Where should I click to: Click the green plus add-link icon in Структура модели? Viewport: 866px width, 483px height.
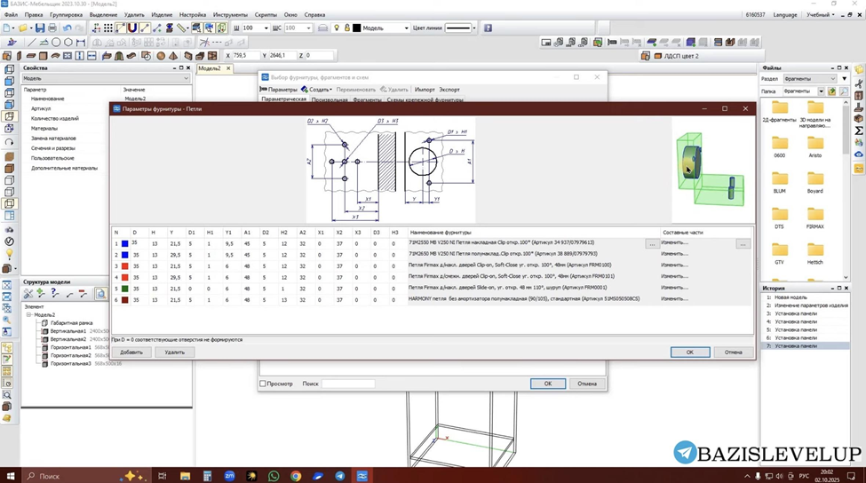[41, 294]
